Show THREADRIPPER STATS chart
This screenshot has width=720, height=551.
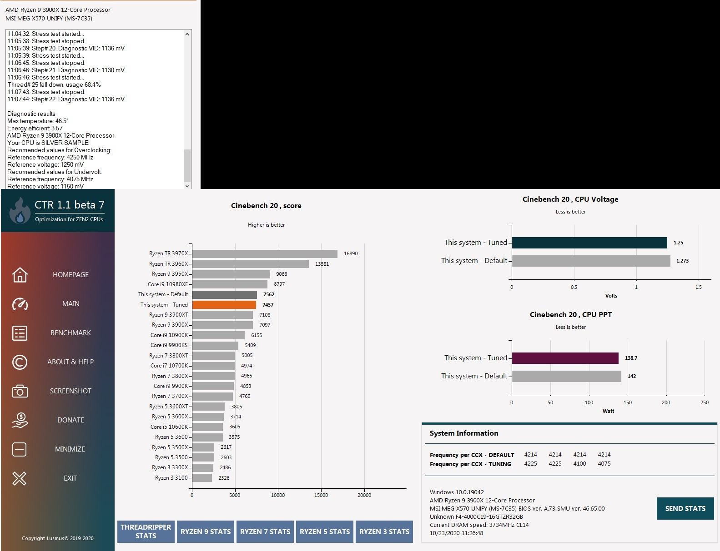(146, 531)
